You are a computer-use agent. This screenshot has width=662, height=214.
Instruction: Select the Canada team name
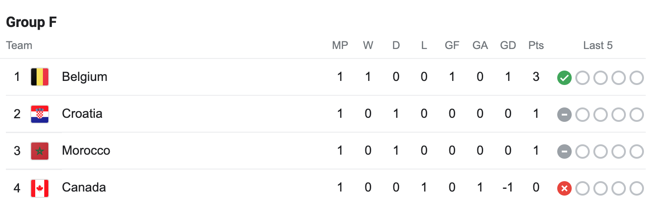click(84, 187)
